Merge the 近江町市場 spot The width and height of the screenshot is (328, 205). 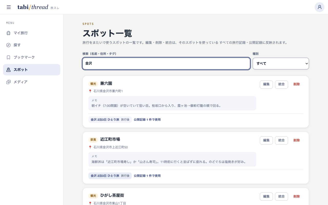[281, 140]
